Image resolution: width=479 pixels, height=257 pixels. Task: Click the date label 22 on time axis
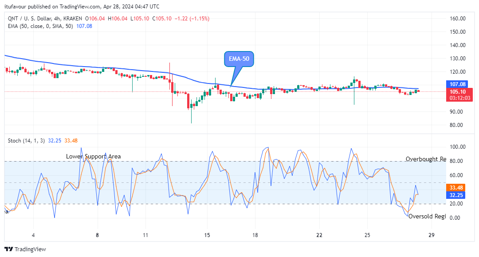click(x=319, y=235)
